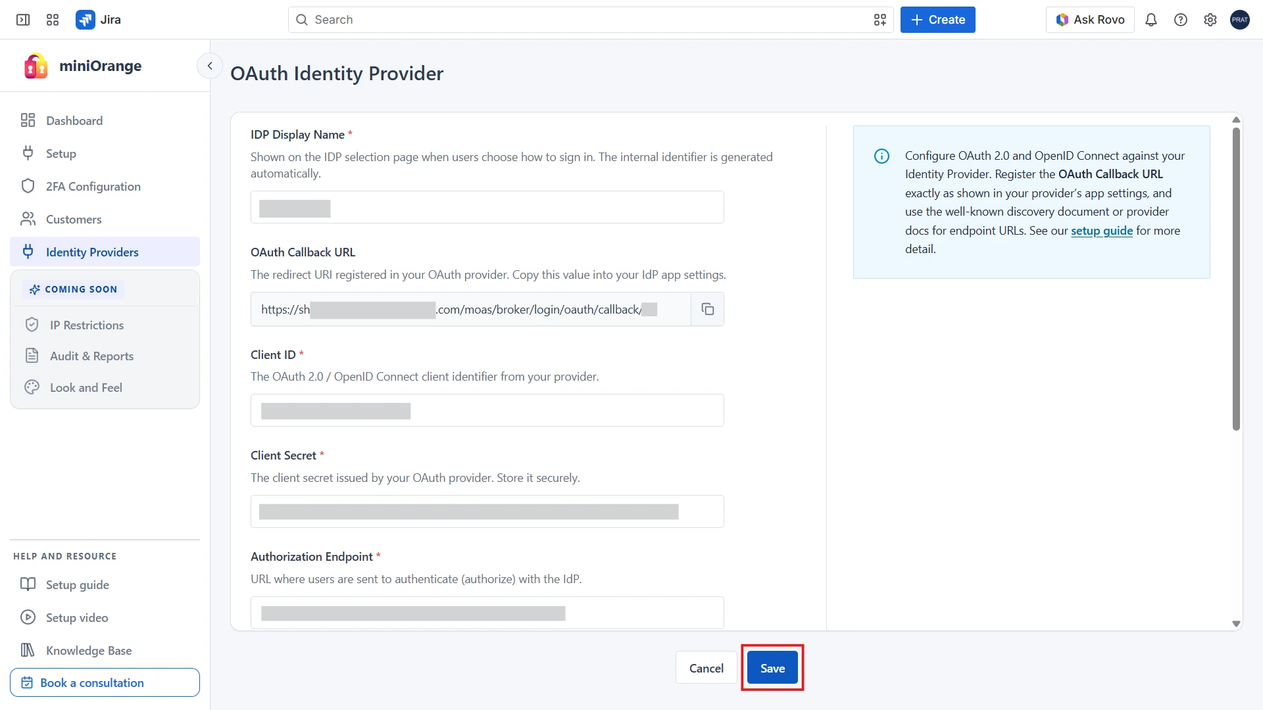1263x710 pixels.
Task: Click the Authorization Endpoint input
Action: 487,613
